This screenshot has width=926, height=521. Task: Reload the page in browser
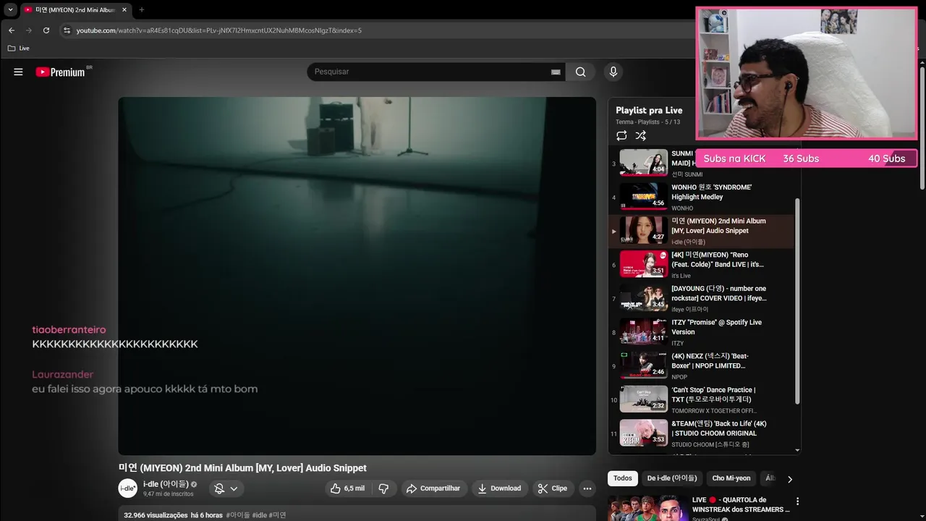[x=46, y=30]
